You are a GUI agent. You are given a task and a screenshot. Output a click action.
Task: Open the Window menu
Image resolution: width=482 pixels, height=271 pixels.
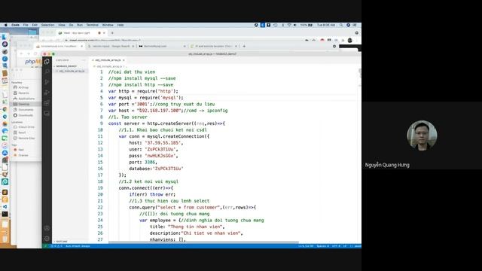108,25
